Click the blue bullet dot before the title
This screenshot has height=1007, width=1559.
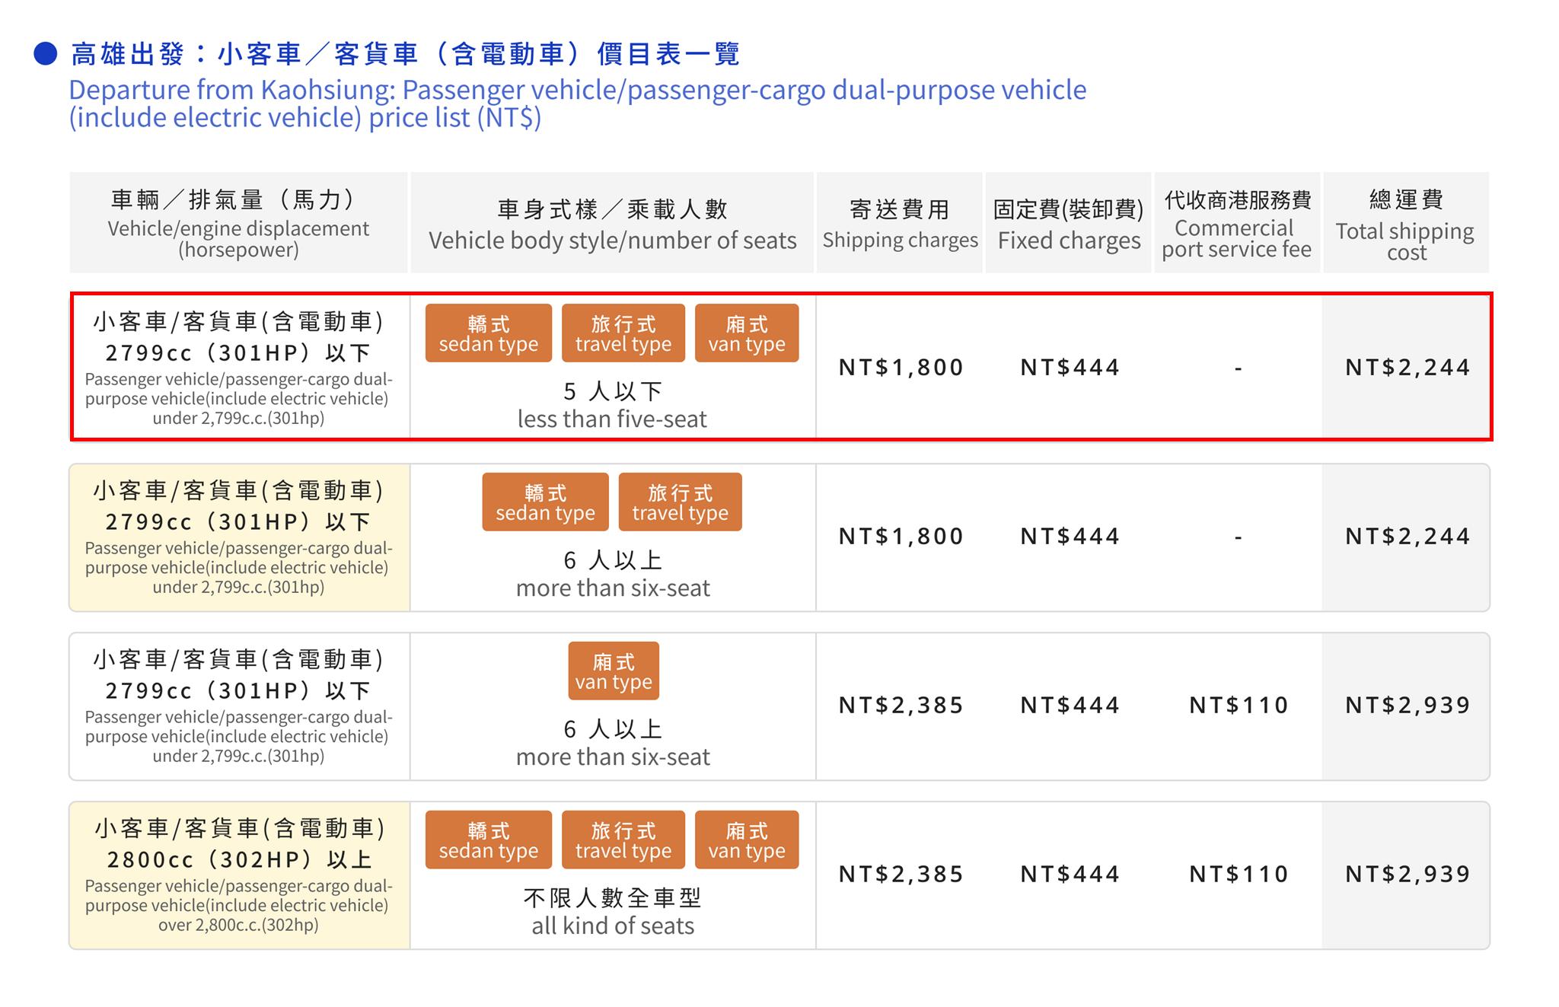coord(46,54)
